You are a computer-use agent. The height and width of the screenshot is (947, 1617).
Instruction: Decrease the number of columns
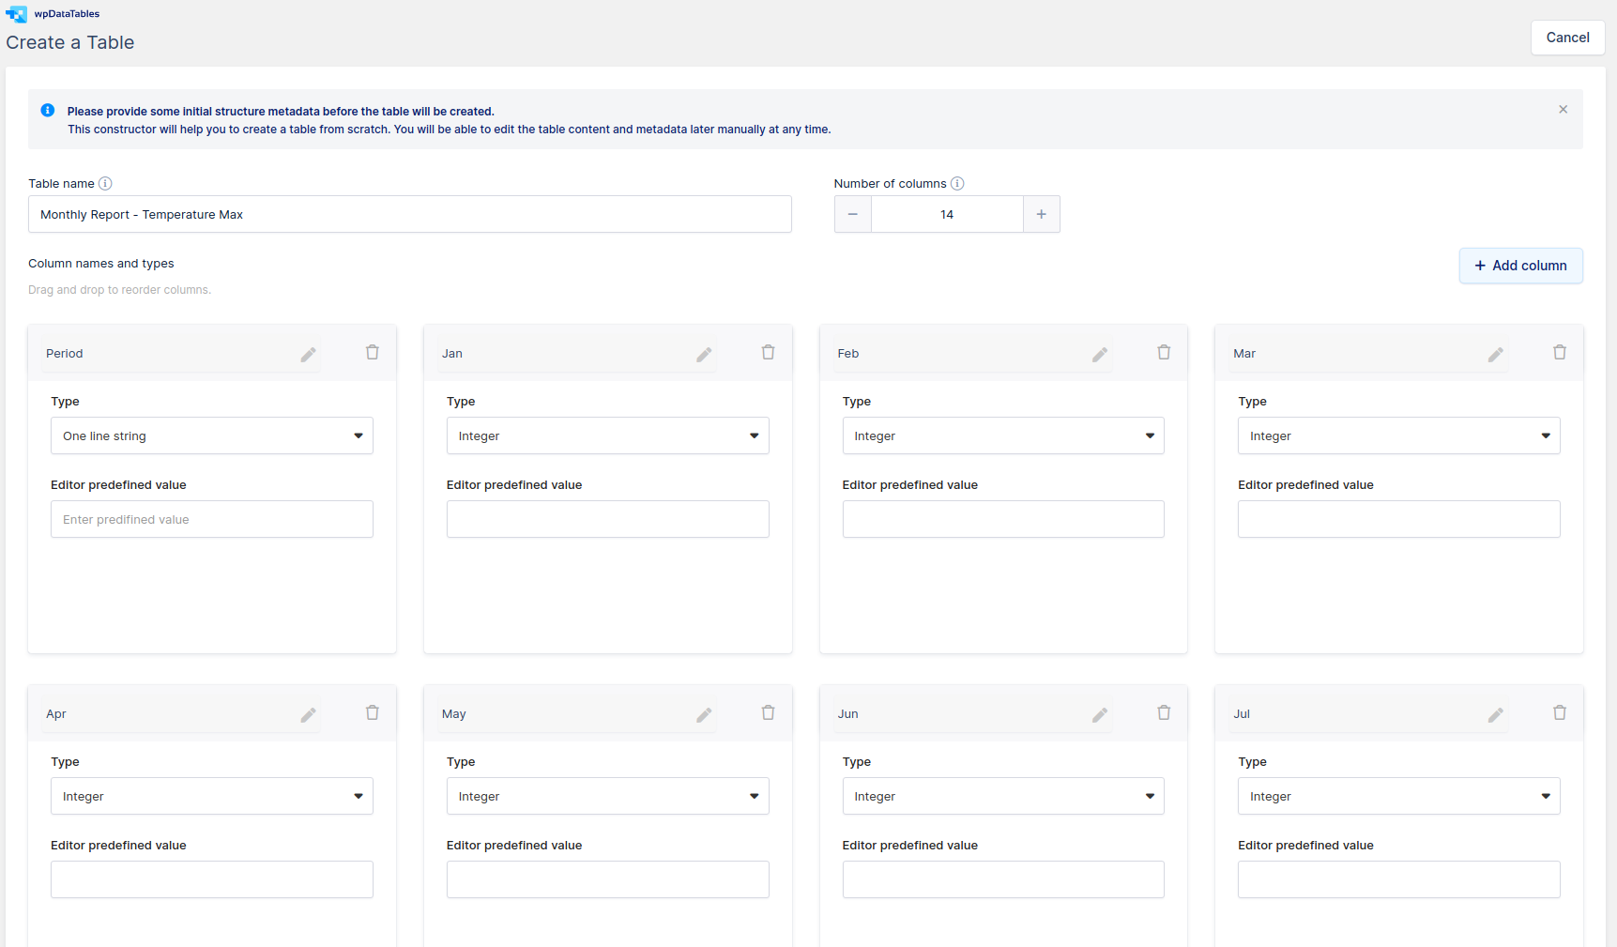click(852, 214)
